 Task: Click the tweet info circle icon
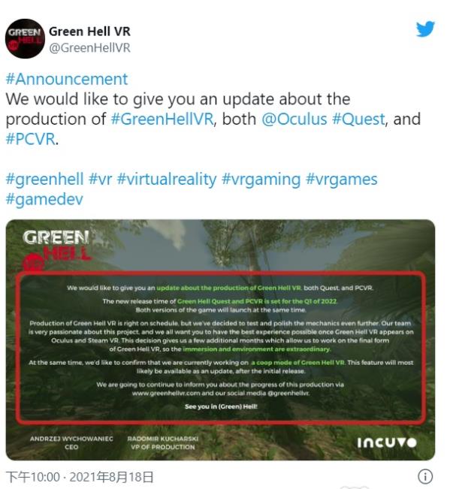pos(425,476)
